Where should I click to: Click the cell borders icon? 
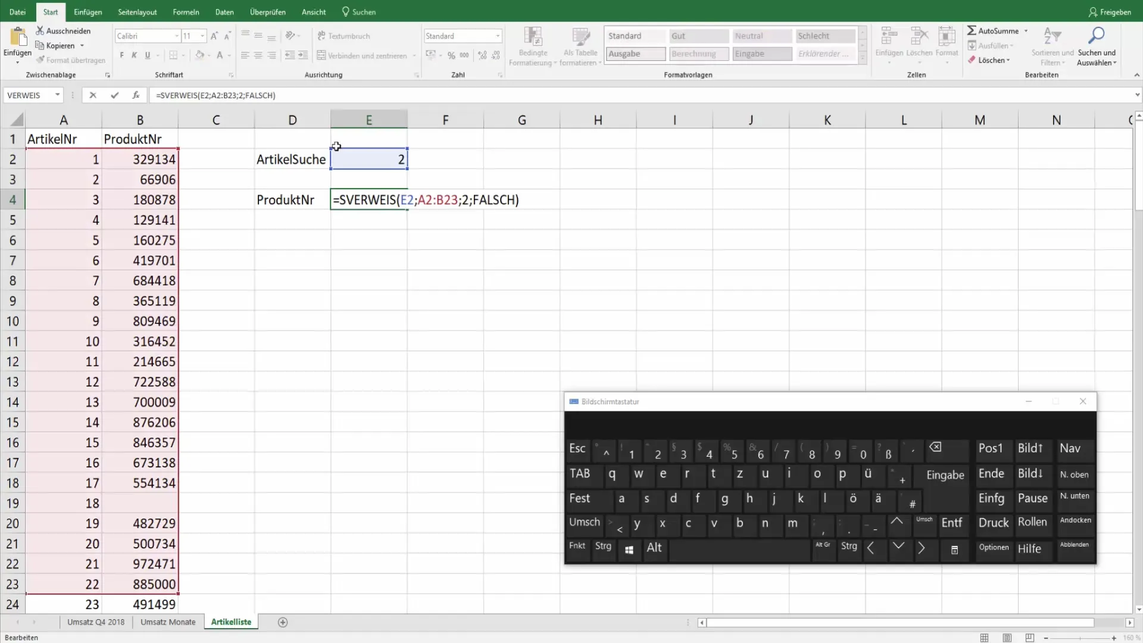[173, 55]
